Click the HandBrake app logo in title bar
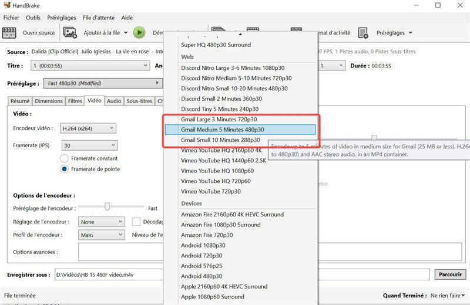 click(6, 5)
